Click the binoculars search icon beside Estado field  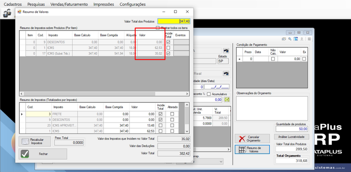[x=226, y=51]
